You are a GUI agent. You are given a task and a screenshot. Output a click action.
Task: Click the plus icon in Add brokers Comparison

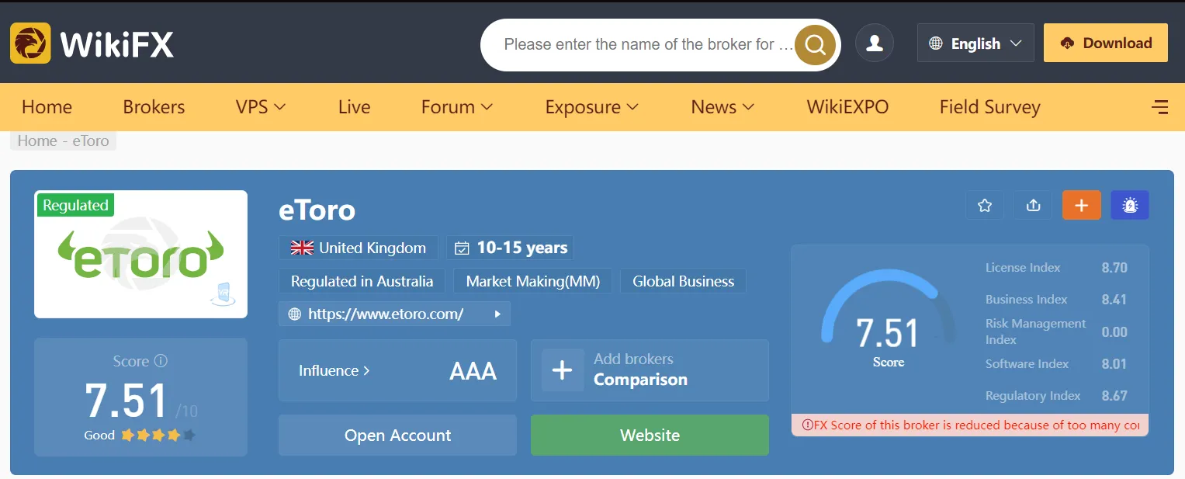(x=563, y=370)
